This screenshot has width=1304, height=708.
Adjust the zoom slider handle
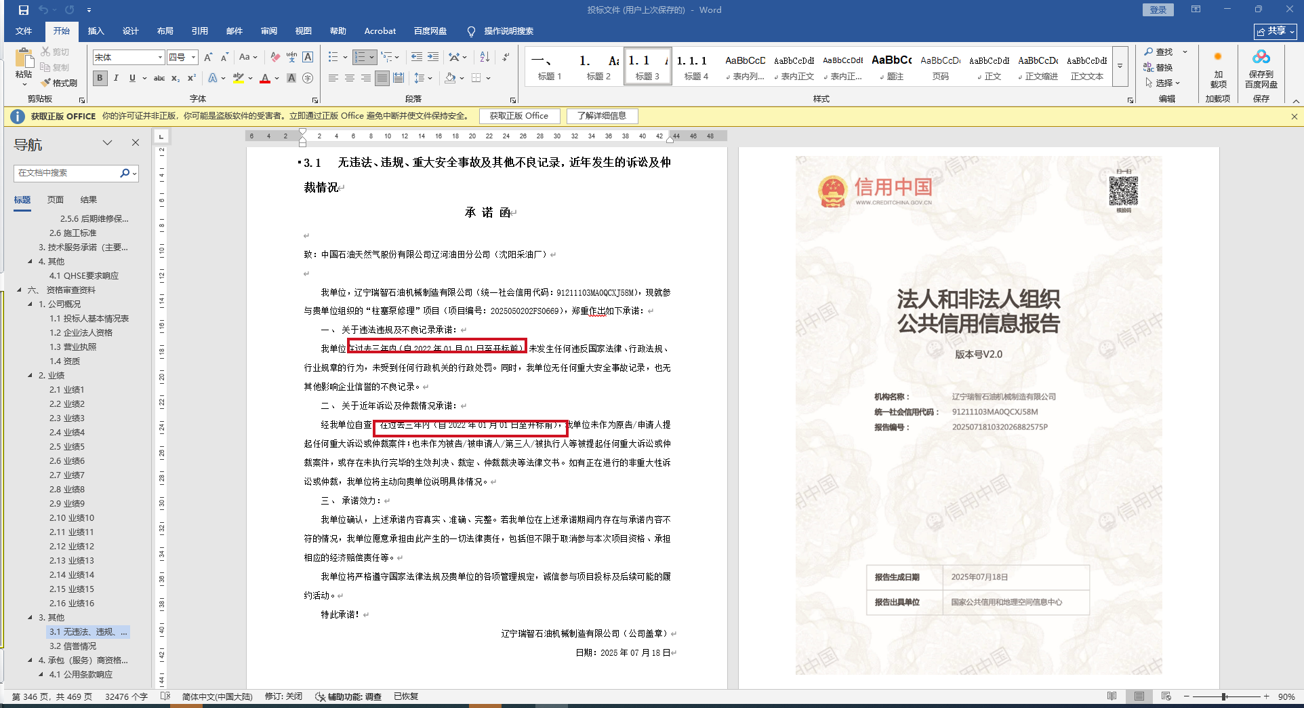[x=1225, y=696]
